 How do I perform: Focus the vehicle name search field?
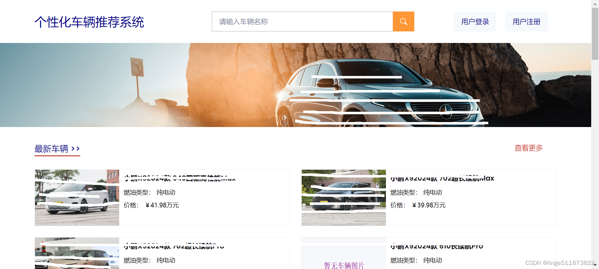click(302, 21)
